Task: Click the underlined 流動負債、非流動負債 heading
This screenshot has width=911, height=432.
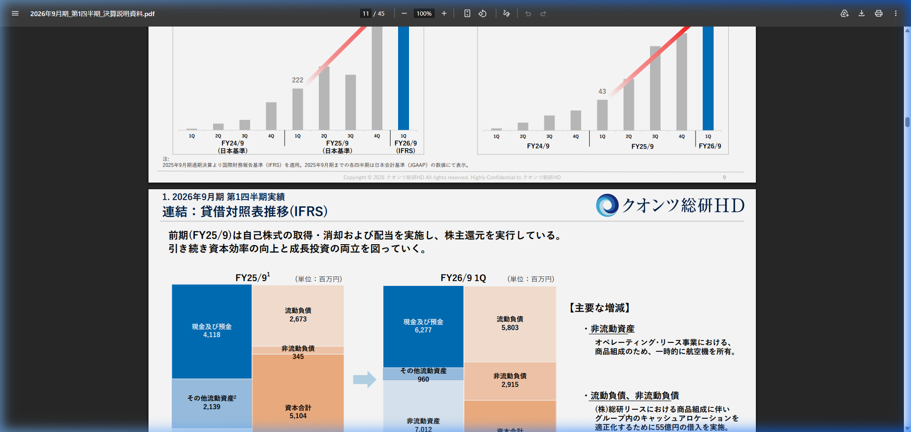Action: click(635, 395)
